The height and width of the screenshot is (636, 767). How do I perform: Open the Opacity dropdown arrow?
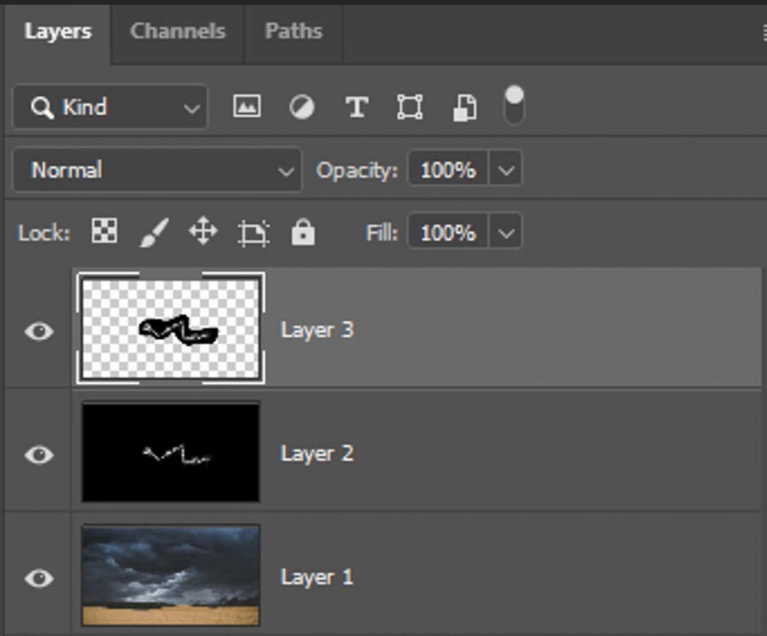(506, 170)
